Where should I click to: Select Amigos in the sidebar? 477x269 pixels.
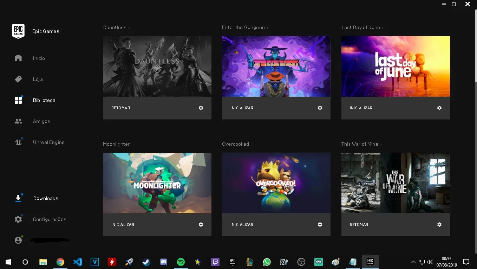coord(41,121)
